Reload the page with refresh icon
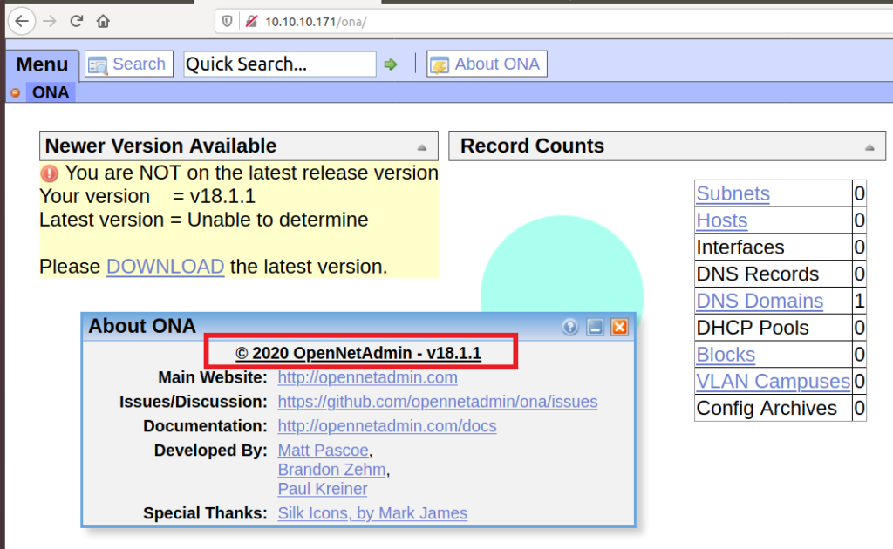 click(77, 22)
